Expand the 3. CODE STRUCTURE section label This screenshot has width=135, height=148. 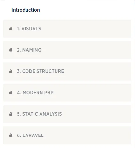[x=41, y=71]
